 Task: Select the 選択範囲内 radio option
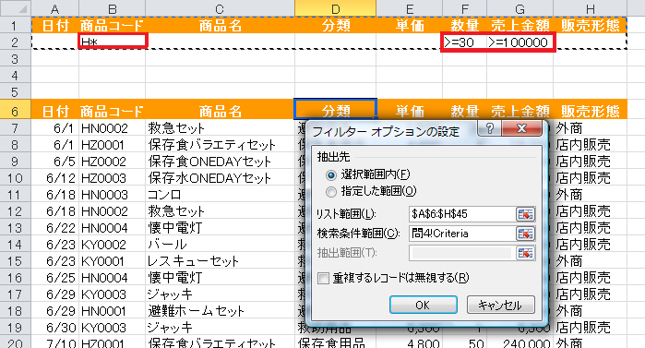[330, 174]
